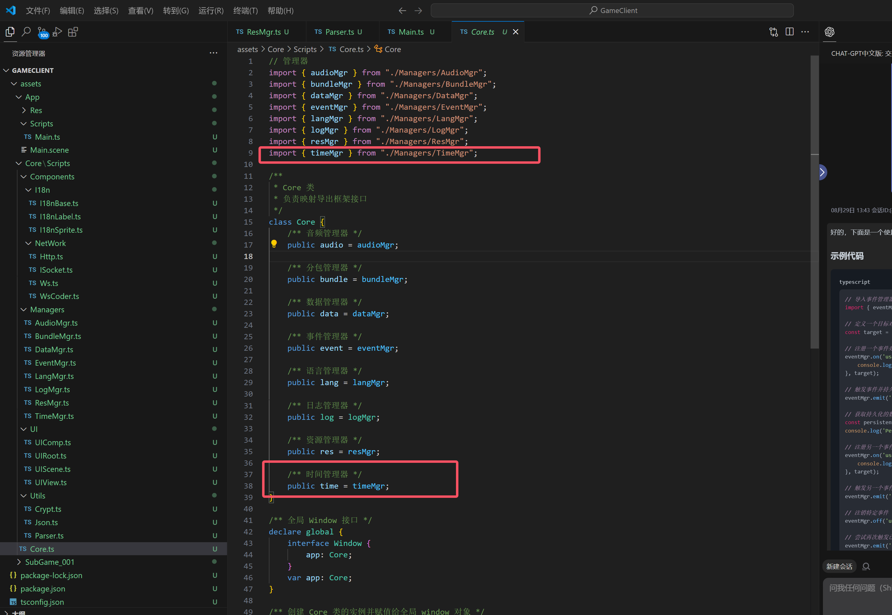This screenshot has width=892, height=615.
Task: Open the Search view icon
Action: tap(26, 32)
